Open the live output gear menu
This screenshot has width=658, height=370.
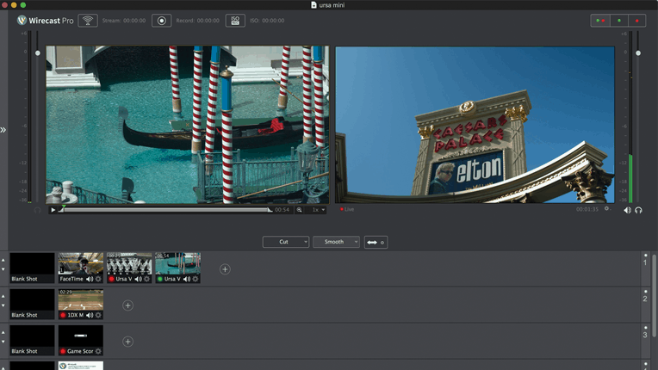coord(607,209)
